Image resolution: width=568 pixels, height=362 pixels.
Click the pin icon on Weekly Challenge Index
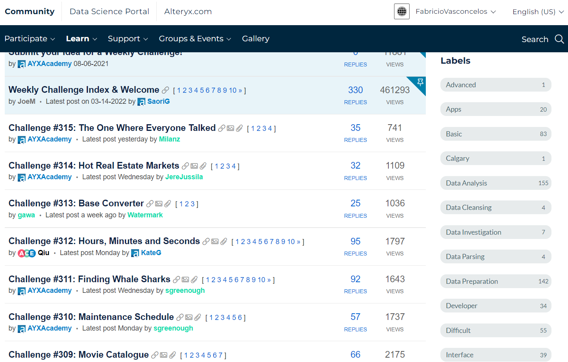tap(420, 82)
